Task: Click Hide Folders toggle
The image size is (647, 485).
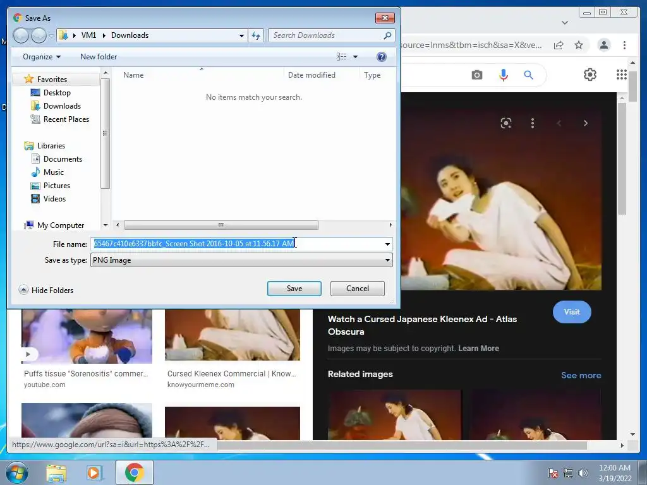Action: (x=45, y=290)
